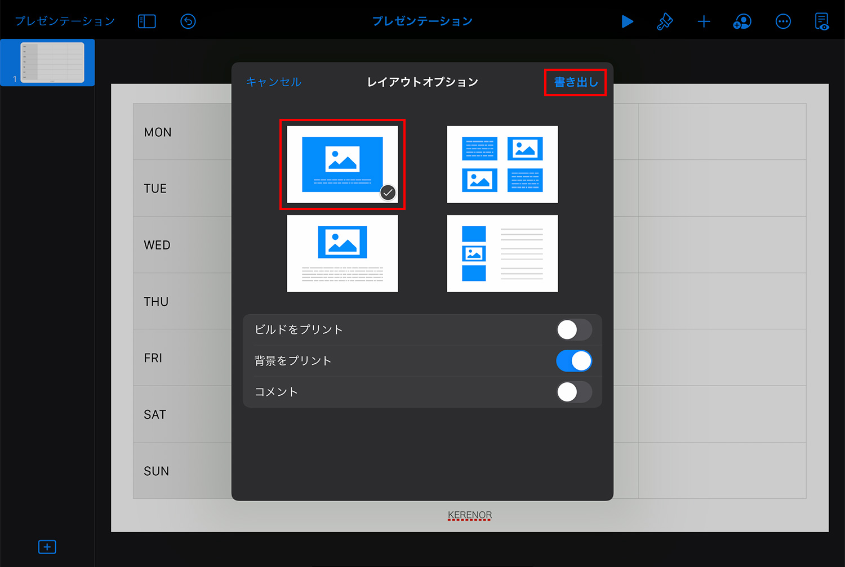Screen dimensions: 845x567
Task: Tap the undo icon in toolbar
Action: tap(188, 21)
